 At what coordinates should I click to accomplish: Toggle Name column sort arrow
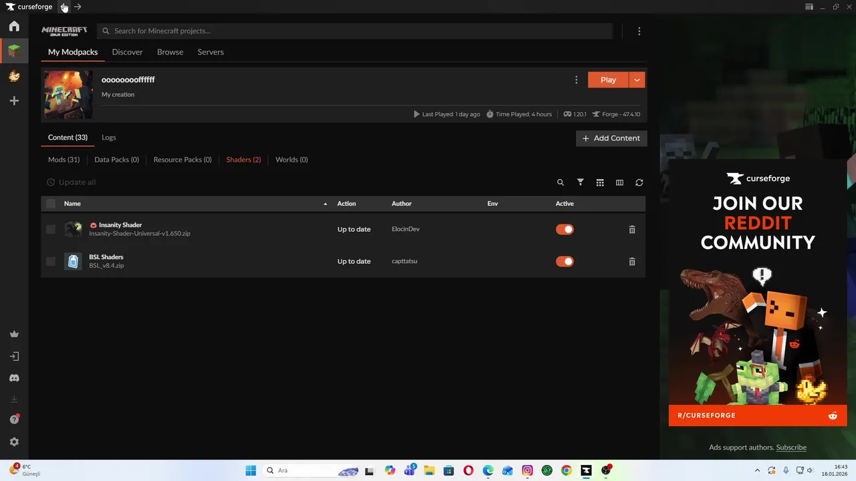pyautogui.click(x=326, y=204)
